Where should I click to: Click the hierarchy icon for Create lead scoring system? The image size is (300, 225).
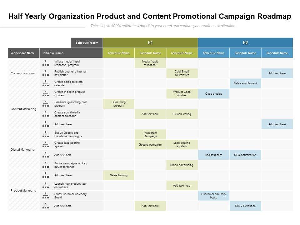46,145
